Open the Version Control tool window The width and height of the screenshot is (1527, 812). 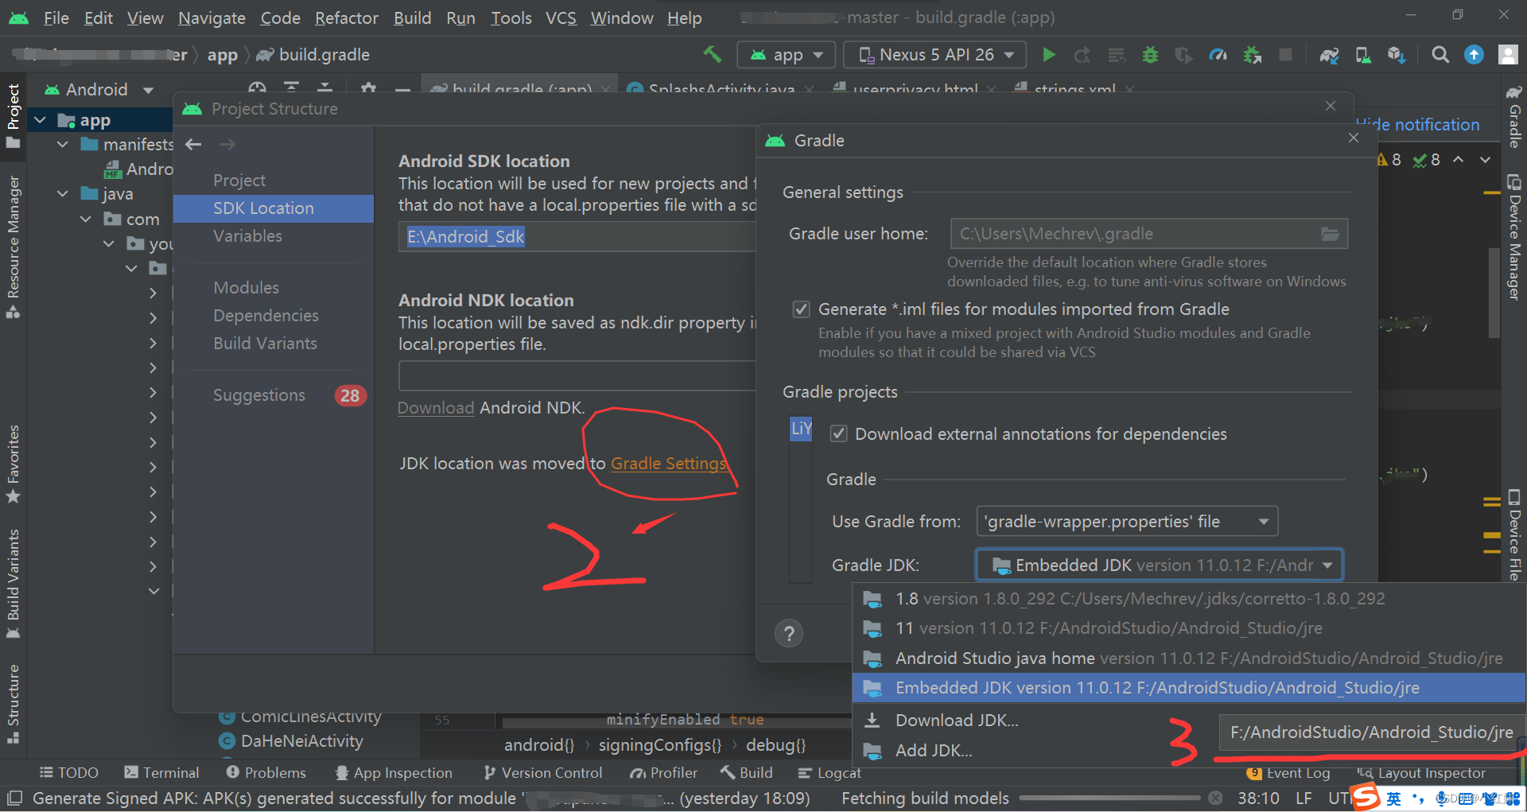click(x=542, y=773)
